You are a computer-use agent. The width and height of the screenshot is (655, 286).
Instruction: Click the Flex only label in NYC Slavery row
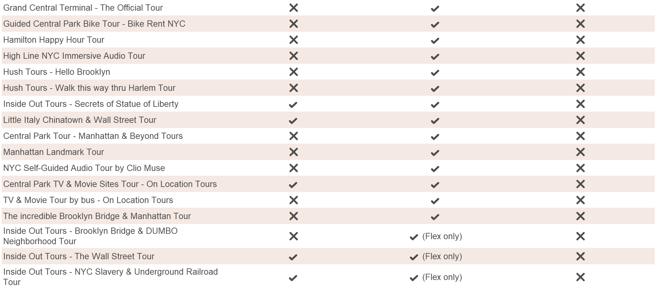pos(442,277)
